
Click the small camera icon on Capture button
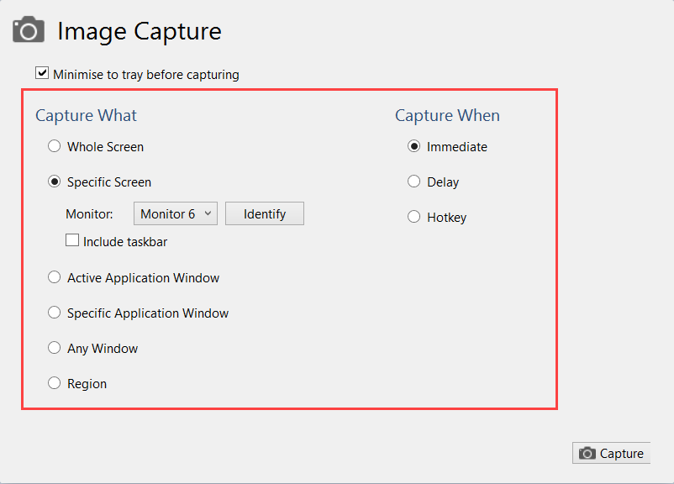587,454
